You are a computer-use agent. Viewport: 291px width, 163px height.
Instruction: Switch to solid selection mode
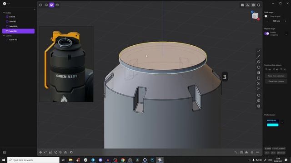tap(57, 5)
